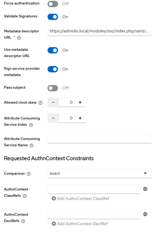Screen dimensions: 156x236
Task: Enable the Pass subject switch
Action: [x=53, y=88]
